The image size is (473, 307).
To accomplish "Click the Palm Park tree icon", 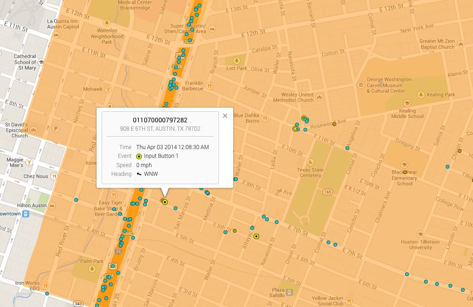I will click(92, 268).
